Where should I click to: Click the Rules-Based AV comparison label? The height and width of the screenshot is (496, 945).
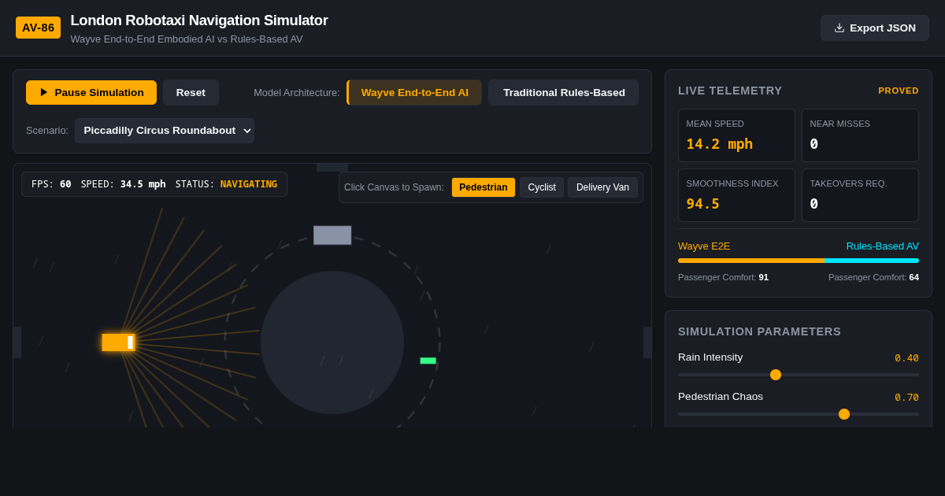[883, 246]
